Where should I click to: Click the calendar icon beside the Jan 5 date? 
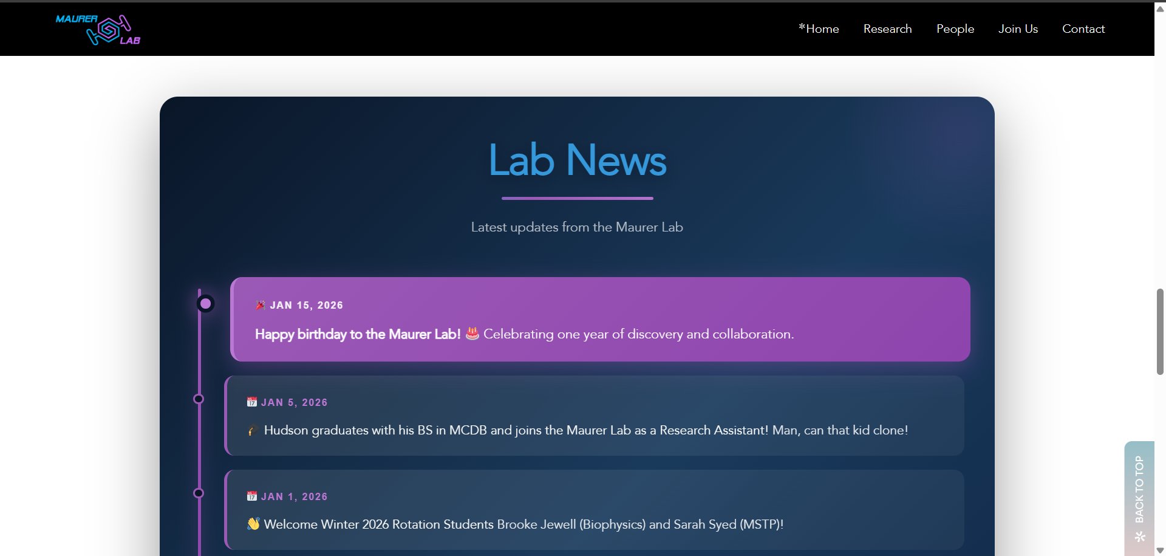click(251, 402)
